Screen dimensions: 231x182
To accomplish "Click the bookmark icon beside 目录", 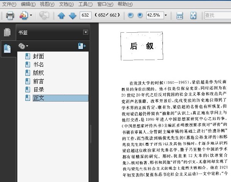I will [x=28, y=90].
